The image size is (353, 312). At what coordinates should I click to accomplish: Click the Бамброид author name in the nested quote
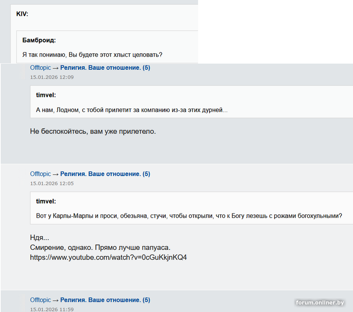39,40
